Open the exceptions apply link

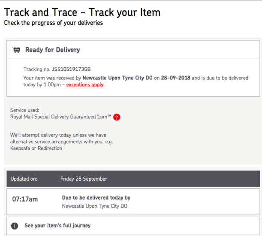tap(85, 85)
